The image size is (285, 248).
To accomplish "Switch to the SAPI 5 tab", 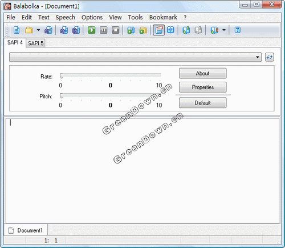I will tap(36, 43).
